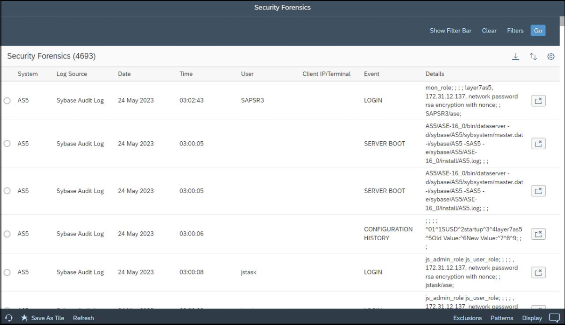Open details arrow for CONFIGURATION HISTORY row
Image resolution: width=565 pixels, height=325 pixels.
538,234
